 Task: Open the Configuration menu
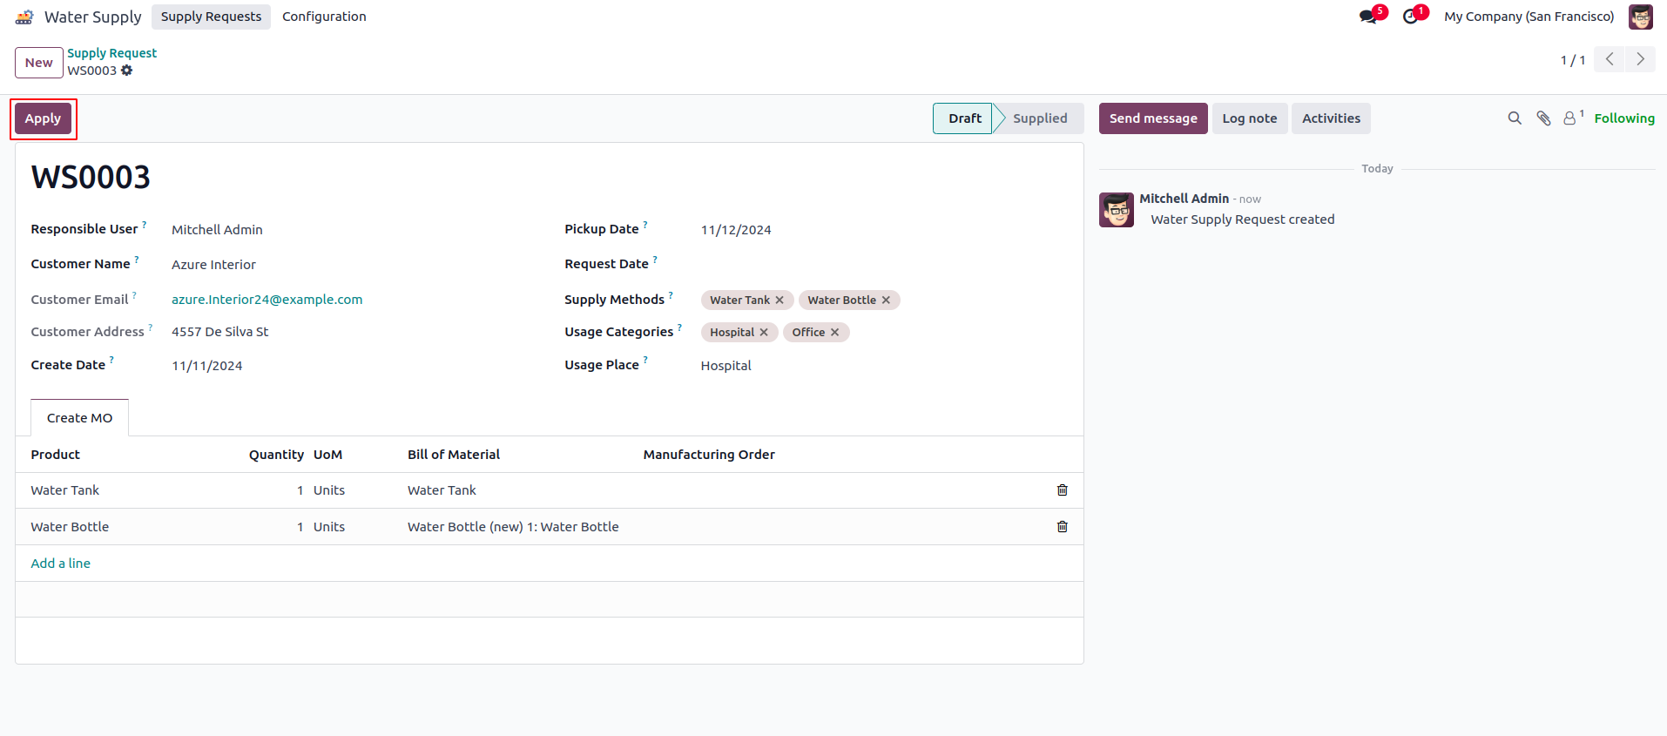tap(324, 17)
